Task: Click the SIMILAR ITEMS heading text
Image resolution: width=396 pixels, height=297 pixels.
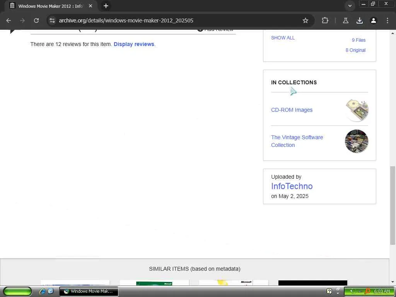Action: tap(195, 269)
